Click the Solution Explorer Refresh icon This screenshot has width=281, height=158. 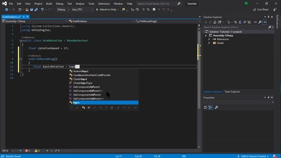coord(240,22)
